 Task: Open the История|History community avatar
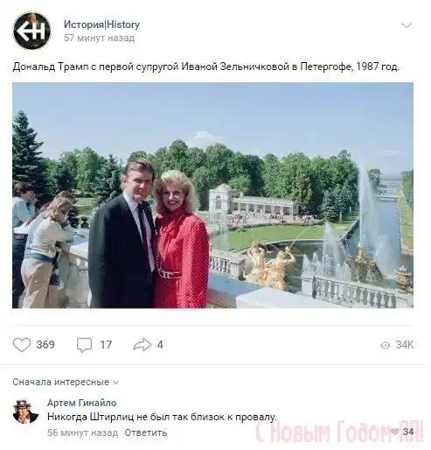pos(31,31)
